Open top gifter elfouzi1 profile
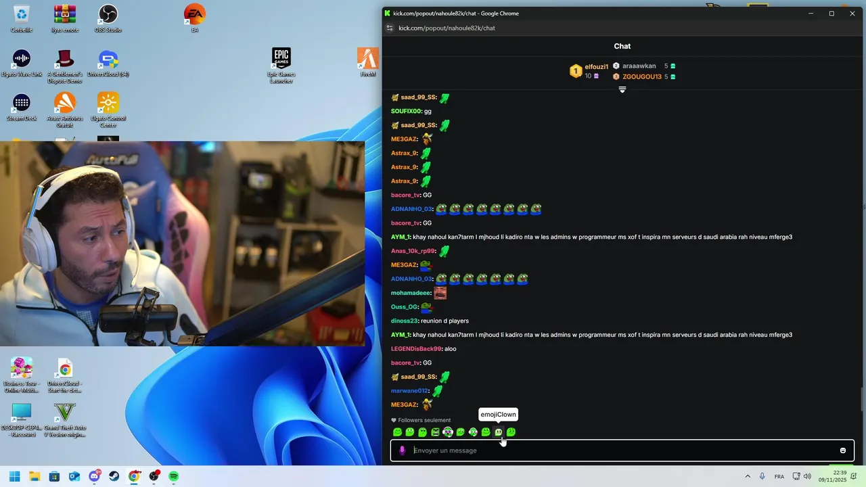This screenshot has height=487, width=866. [x=596, y=67]
